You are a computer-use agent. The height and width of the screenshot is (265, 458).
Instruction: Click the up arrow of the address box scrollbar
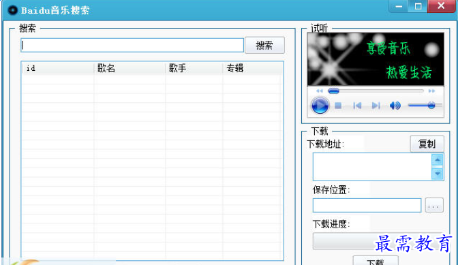tap(438, 159)
